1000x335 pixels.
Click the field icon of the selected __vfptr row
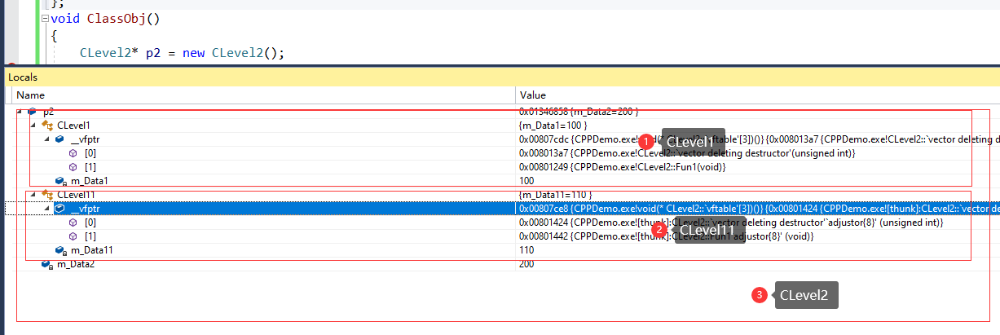pos(59,209)
